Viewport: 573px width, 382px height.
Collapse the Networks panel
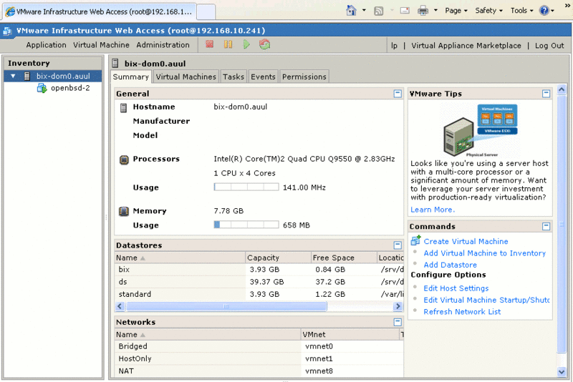pyautogui.click(x=398, y=322)
